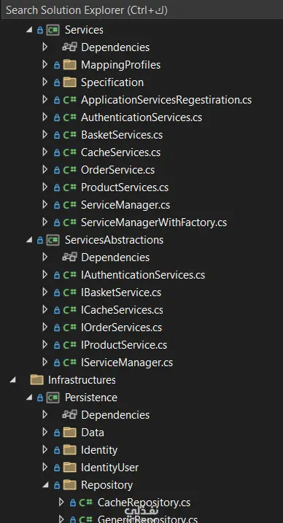The image size is (283, 523).
Task: Click C# file icon of ICacheServices.cs
Action: point(70,310)
